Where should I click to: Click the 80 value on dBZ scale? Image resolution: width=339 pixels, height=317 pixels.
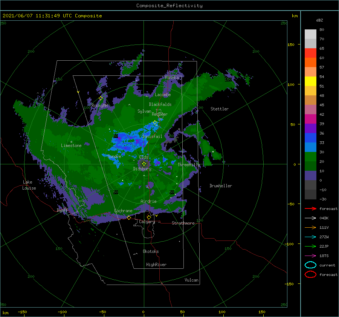(x=322, y=30)
